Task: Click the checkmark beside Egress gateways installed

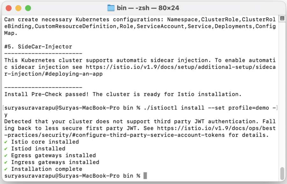Action: tap(6, 155)
